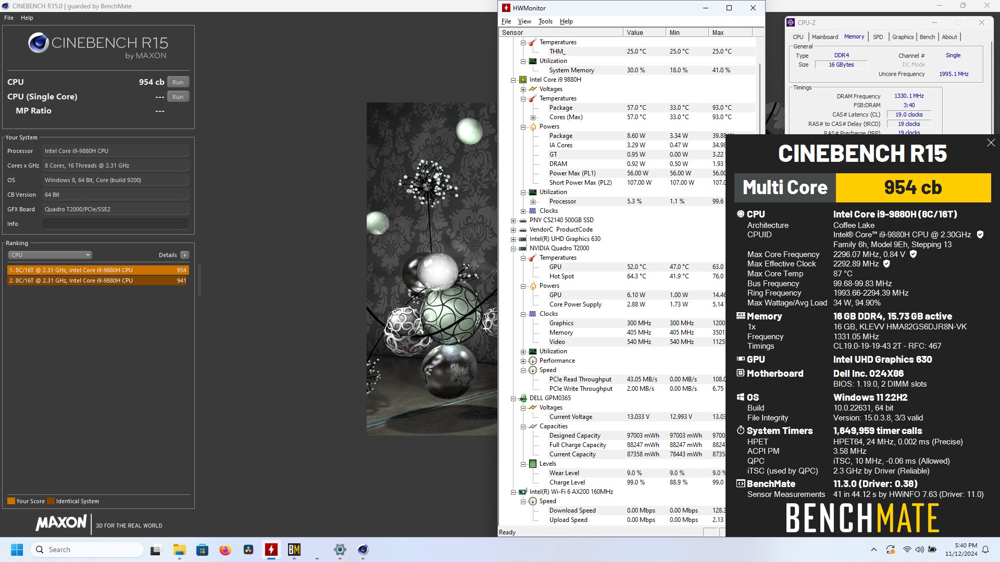The width and height of the screenshot is (1000, 562).
Task: Click the GPU Performance gauge icon
Action: coord(533,361)
